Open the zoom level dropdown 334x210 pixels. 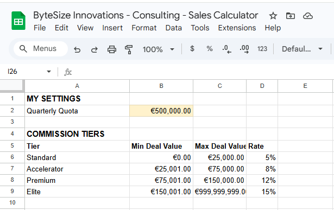click(x=158, y=49)
